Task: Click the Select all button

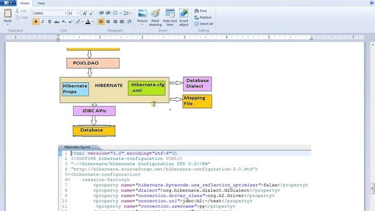Action: tap(203, 23)
